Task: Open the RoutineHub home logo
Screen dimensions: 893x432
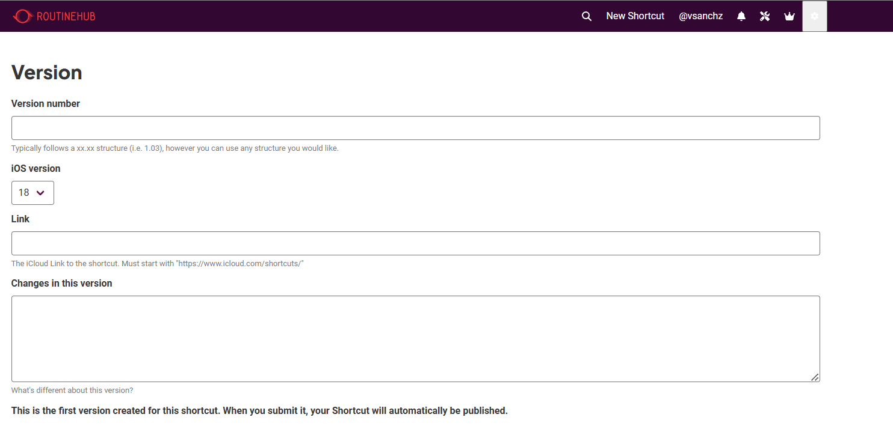Action: coord(54,16)
